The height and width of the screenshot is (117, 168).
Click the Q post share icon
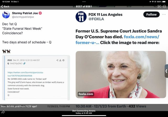[57, 60]
